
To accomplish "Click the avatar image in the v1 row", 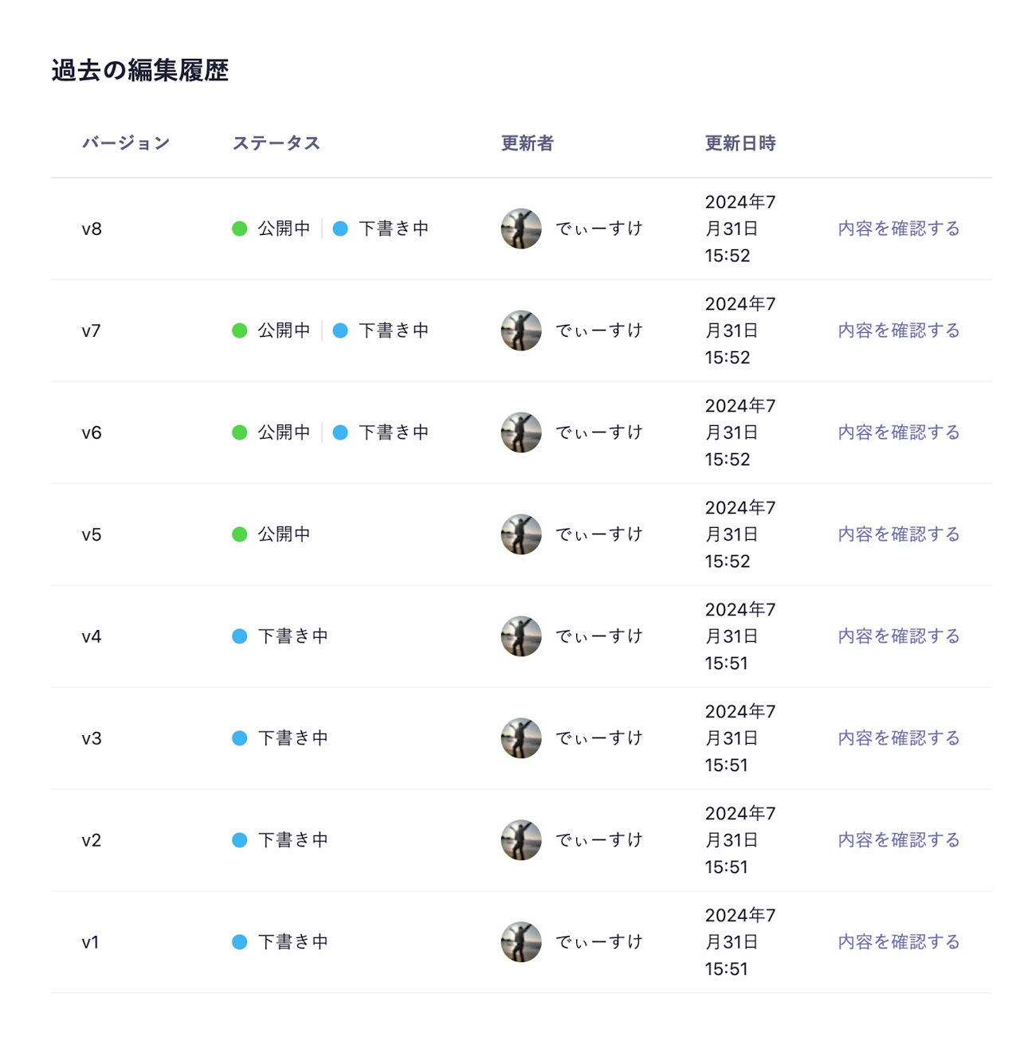I will (521, 941).
